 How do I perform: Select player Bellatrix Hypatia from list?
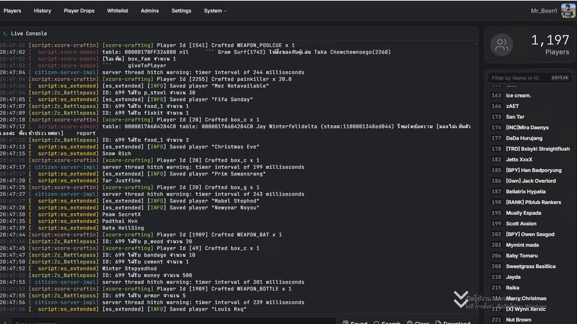tap(525, 192)
